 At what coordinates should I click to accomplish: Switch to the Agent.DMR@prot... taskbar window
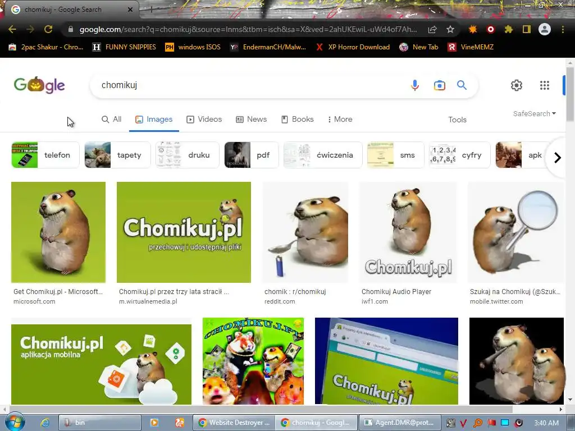pyautogui.click(x=400, y=423)
